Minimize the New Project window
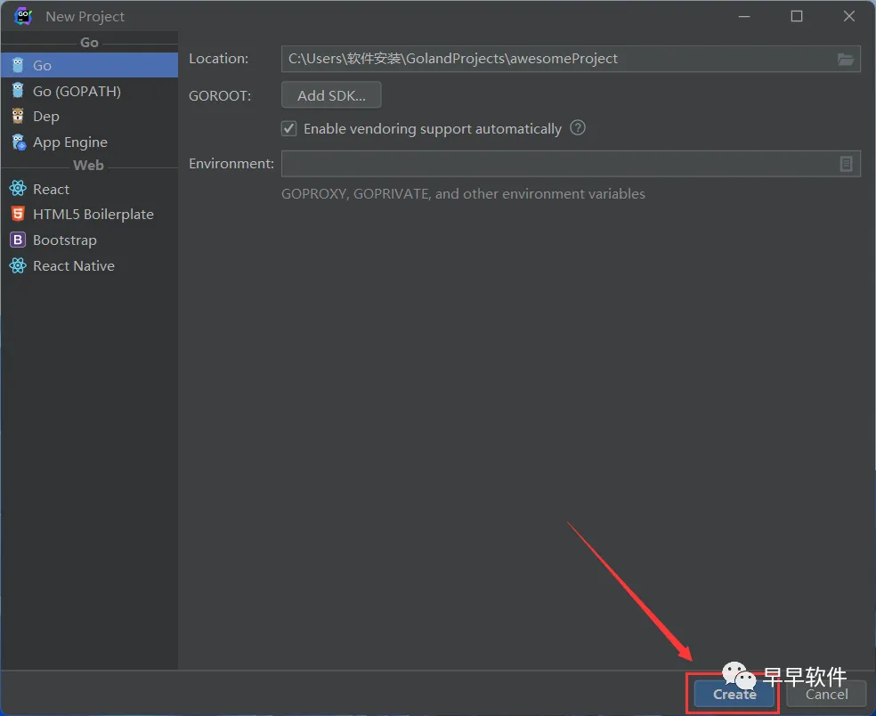This screenshot has width=876, height=716. 744,16
